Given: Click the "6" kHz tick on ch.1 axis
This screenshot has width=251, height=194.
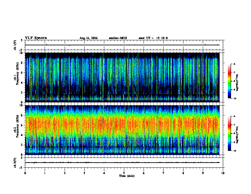Looking at the screenshot, I should (x=22, y=73).
